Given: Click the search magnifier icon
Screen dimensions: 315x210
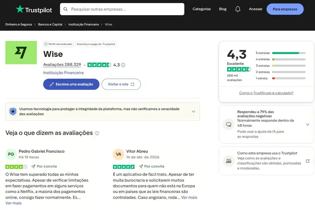Looking at the screenshot, I should pyautogui.click(x=66, y=9).
